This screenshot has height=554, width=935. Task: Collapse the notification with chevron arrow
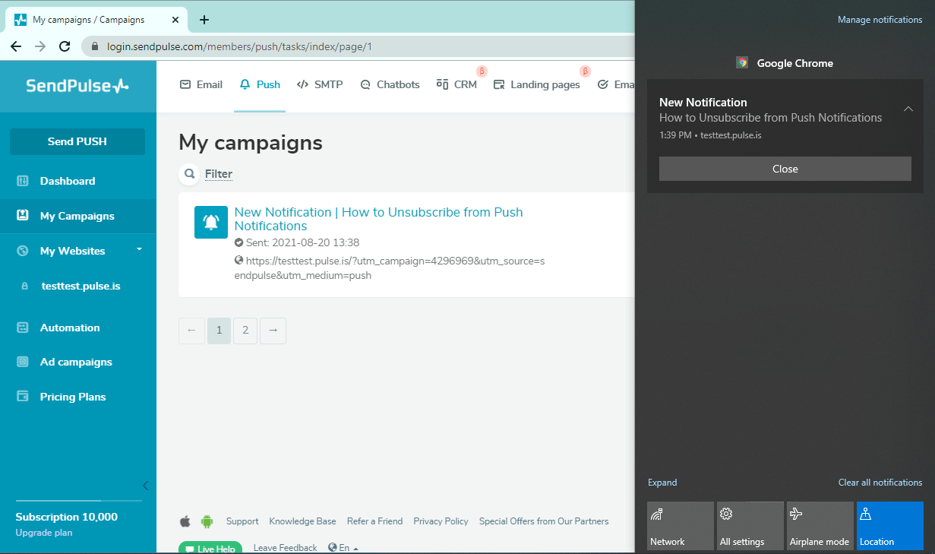pos(908,109)
